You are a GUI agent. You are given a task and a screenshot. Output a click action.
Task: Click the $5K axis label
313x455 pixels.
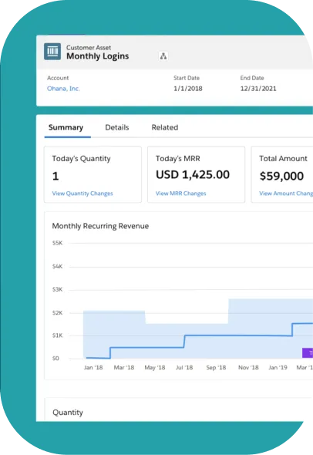pyautogui.click(x=57, y=243)
